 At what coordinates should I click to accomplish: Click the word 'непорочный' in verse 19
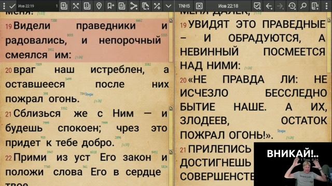pos(130,40)
